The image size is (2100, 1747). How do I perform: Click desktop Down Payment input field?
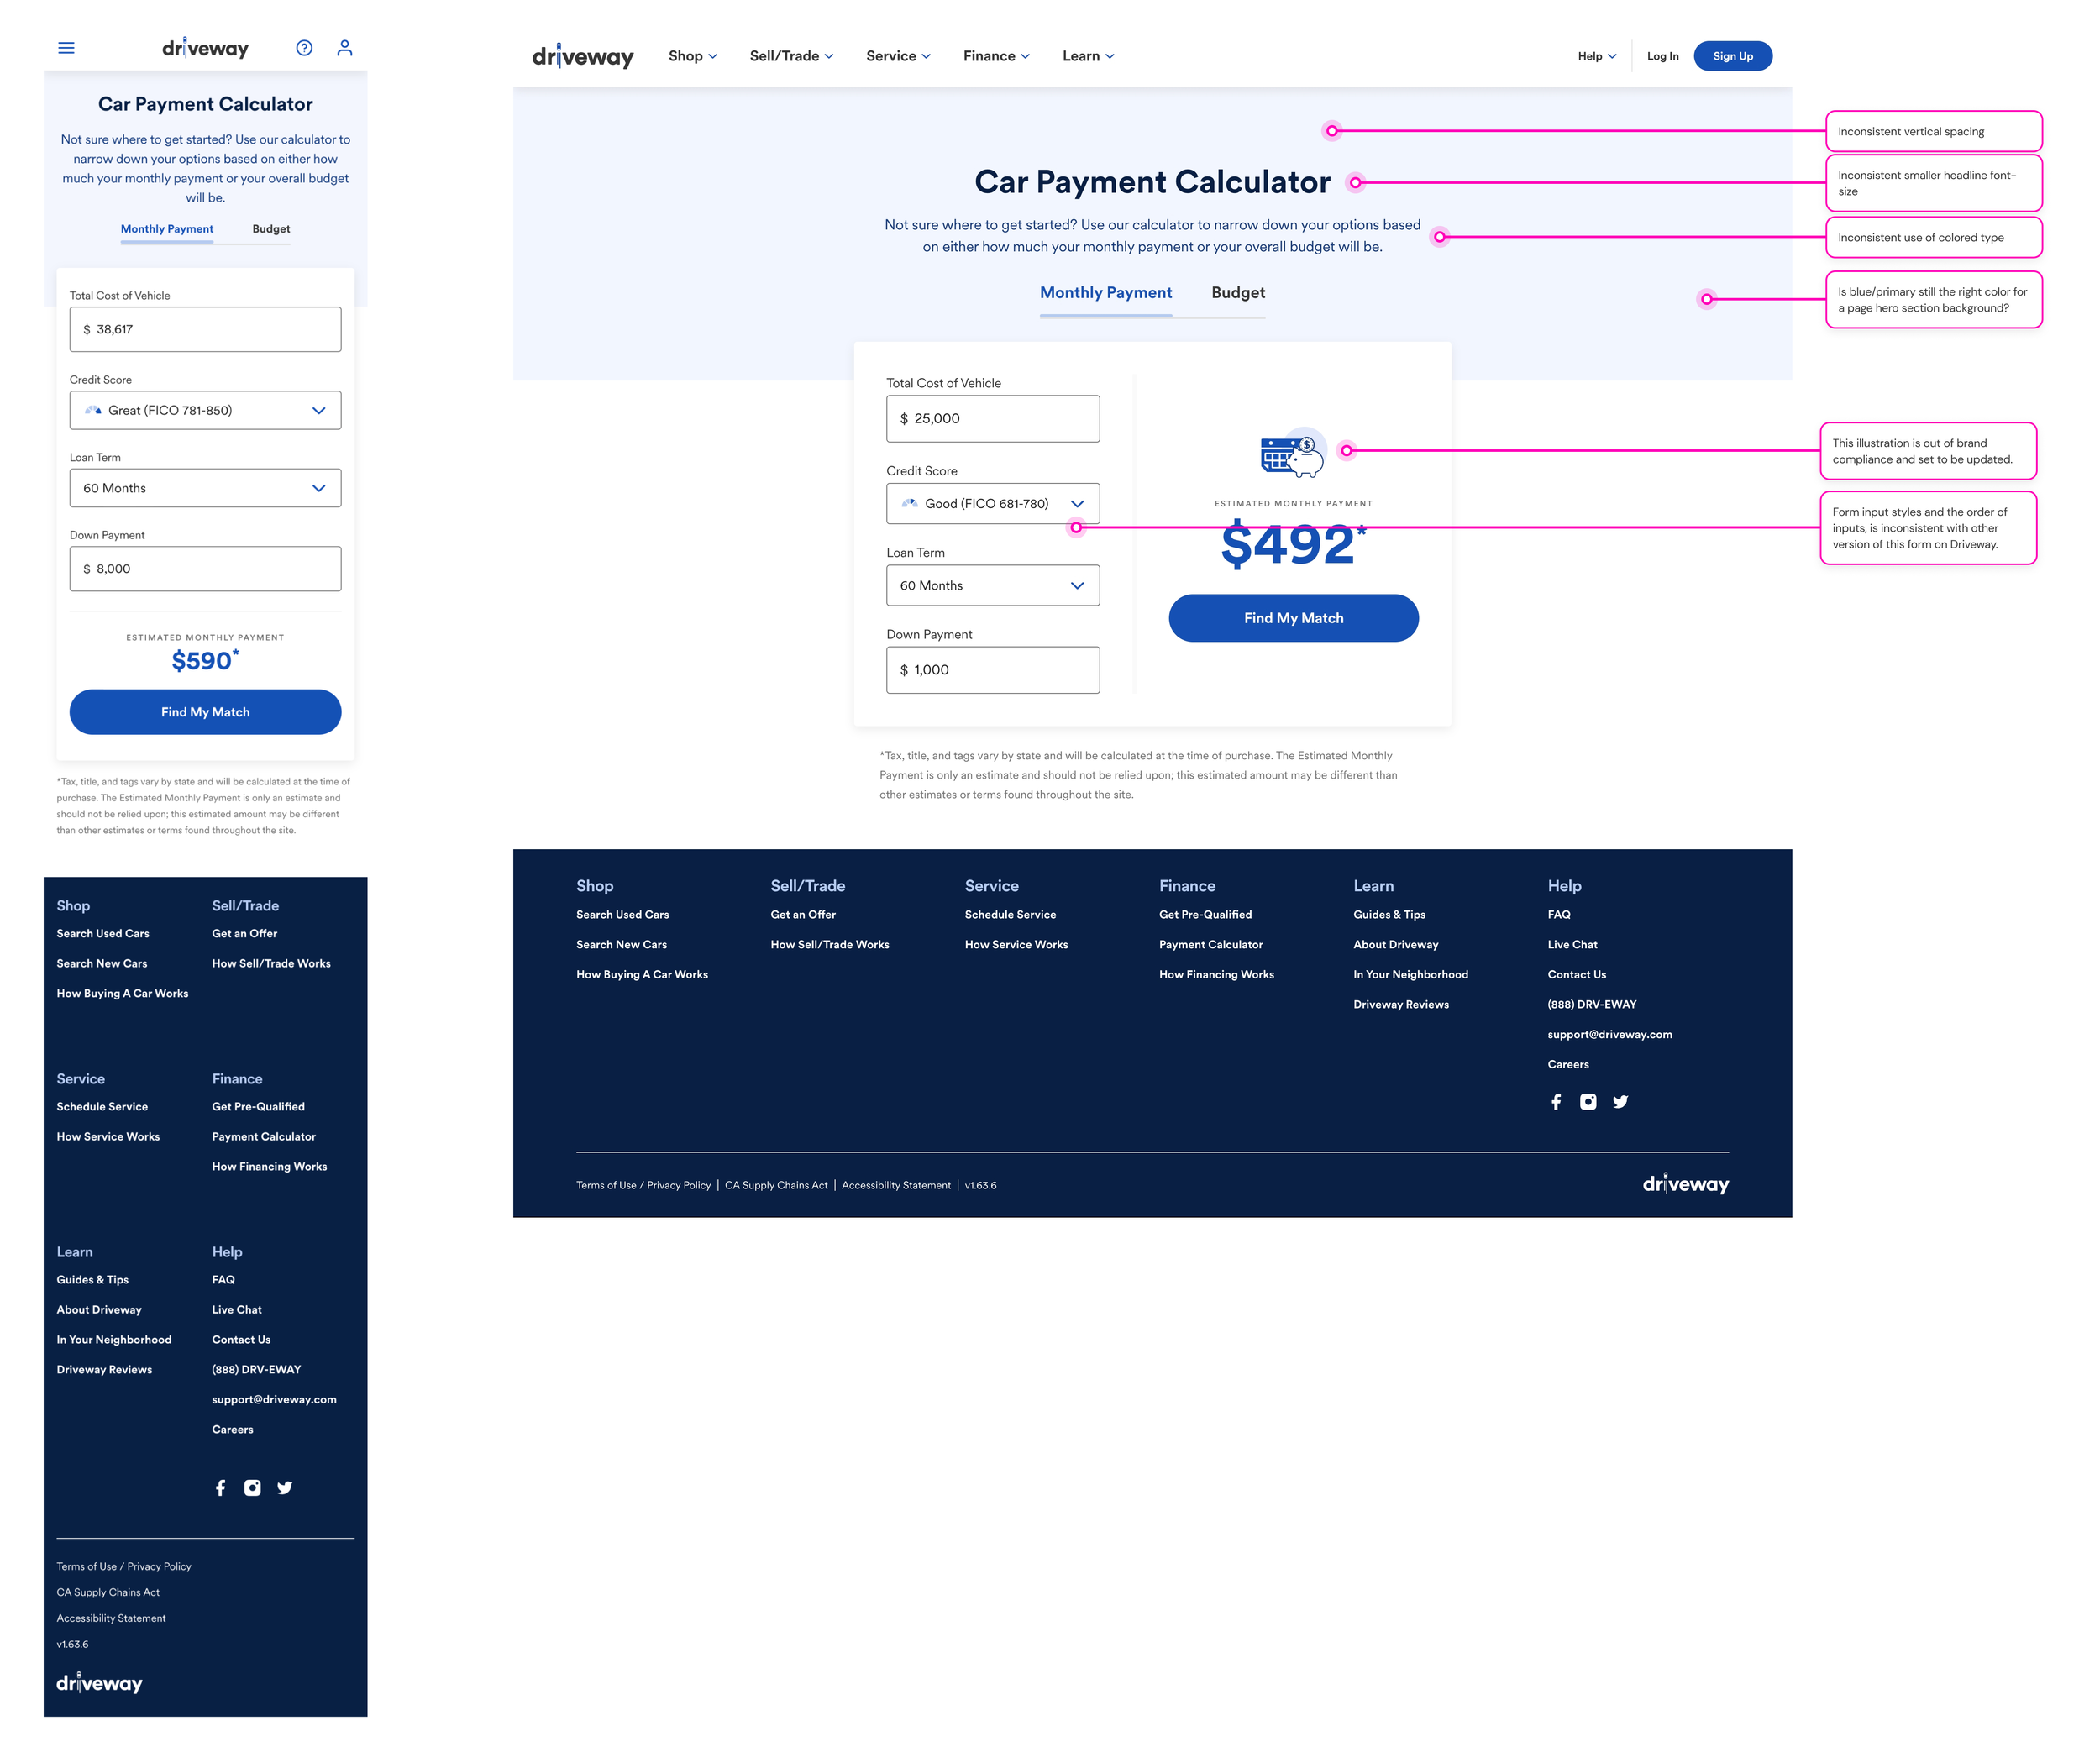[x=992, y=670]
